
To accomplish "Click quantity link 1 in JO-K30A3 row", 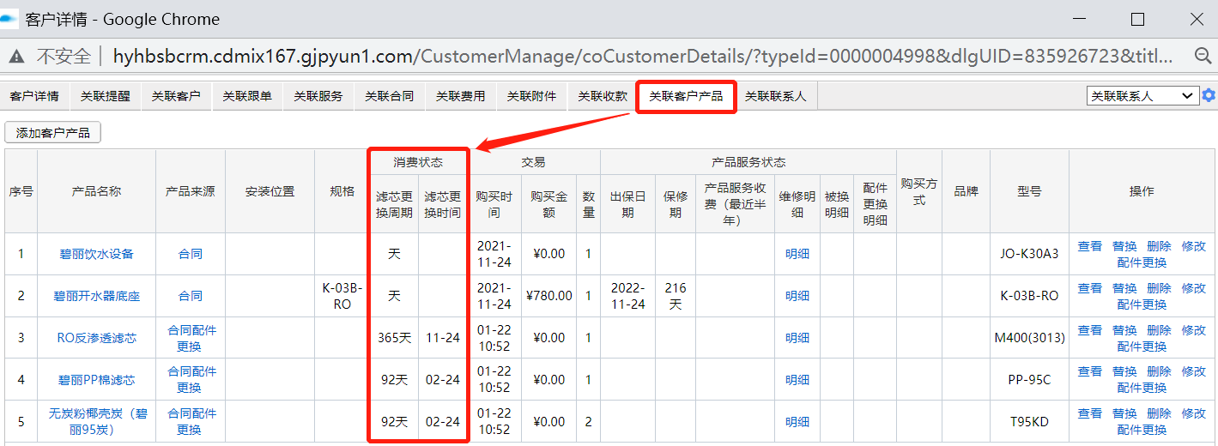I will click(x=588, y=254).
